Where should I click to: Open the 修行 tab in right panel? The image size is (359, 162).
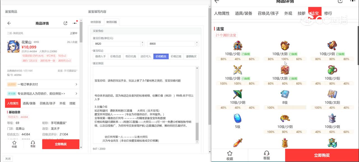tap(328, 13)
